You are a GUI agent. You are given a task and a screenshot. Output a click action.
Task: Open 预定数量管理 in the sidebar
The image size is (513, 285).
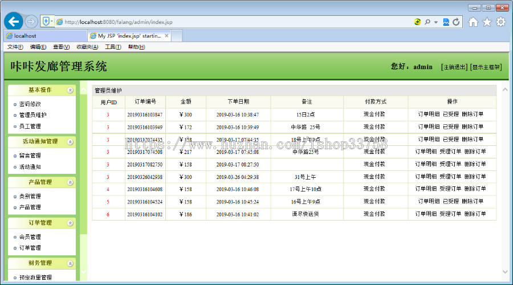[35, 278]
